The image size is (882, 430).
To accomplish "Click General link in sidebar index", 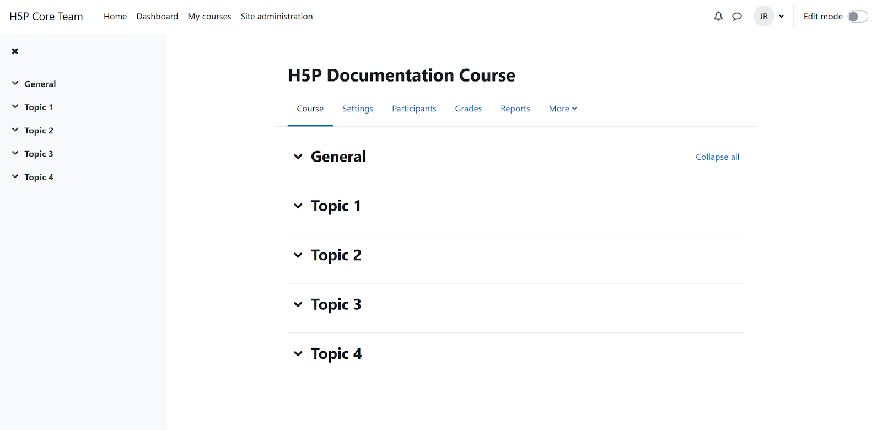I will [x=40, y=84].
